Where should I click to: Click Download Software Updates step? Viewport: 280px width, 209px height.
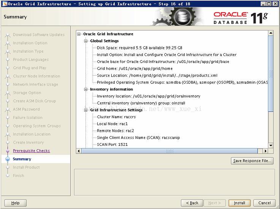(39, 35)
